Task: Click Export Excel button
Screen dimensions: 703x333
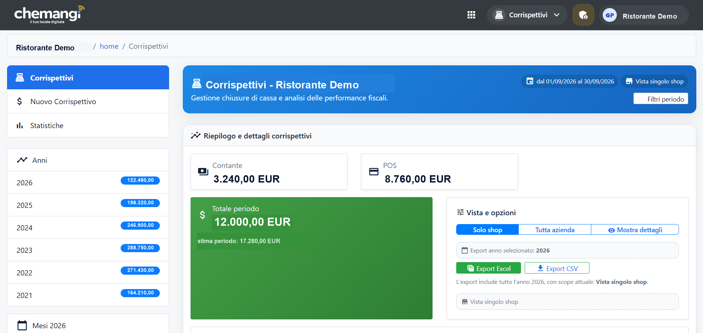Action: [488, 268]
